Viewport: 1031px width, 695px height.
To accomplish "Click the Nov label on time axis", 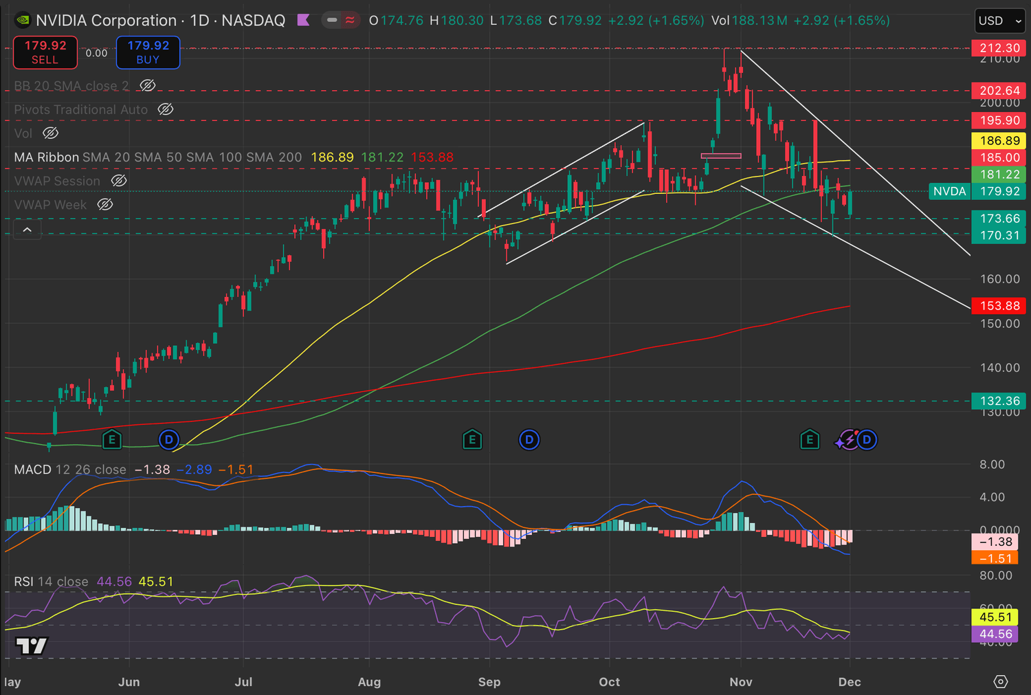I will (741, 682).
